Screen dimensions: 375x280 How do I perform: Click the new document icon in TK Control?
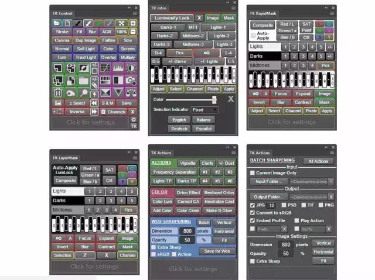[x=68, y=23]
